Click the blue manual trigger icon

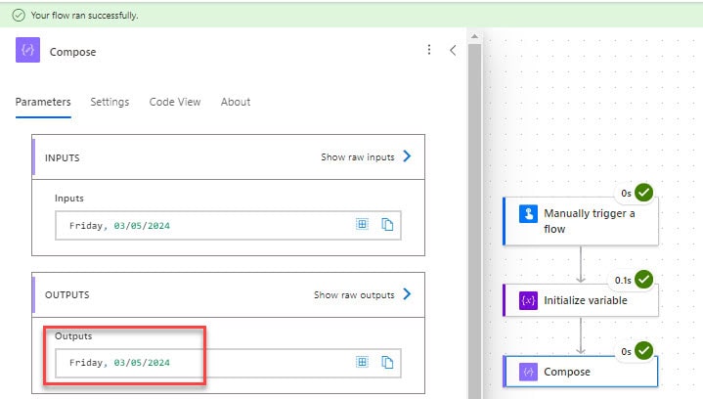point(529,214)
